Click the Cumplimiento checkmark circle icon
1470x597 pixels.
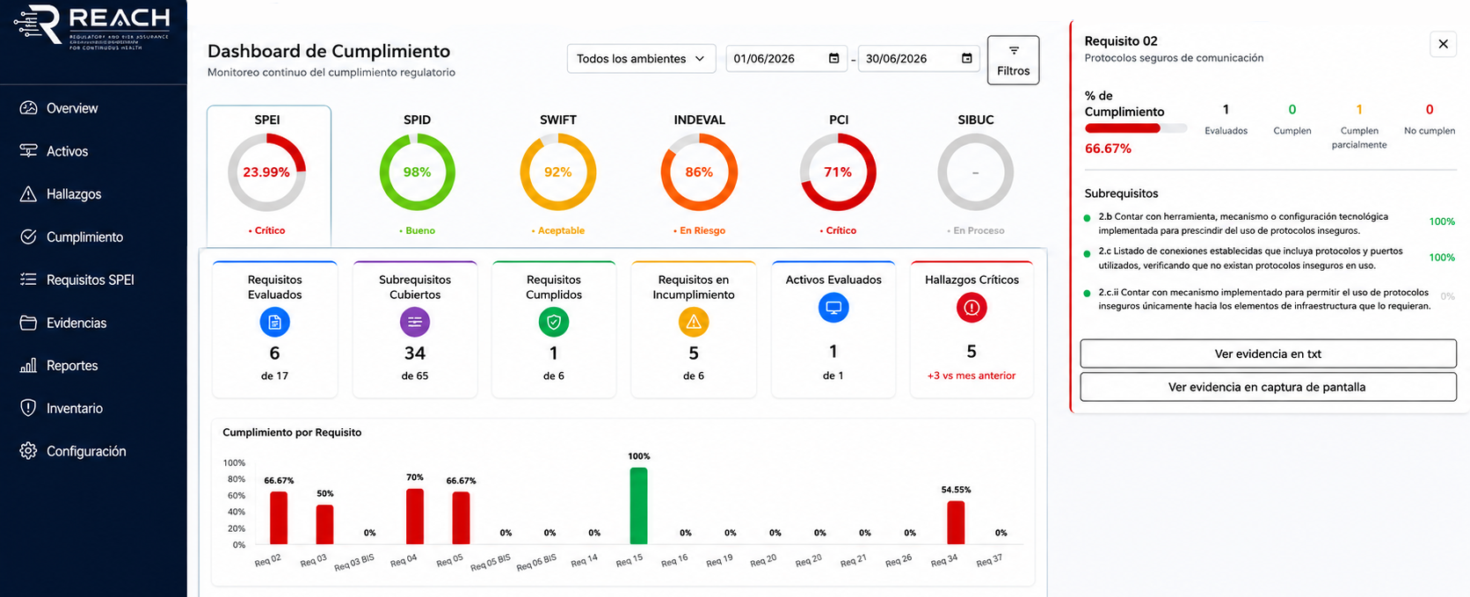tap(28, 237)
